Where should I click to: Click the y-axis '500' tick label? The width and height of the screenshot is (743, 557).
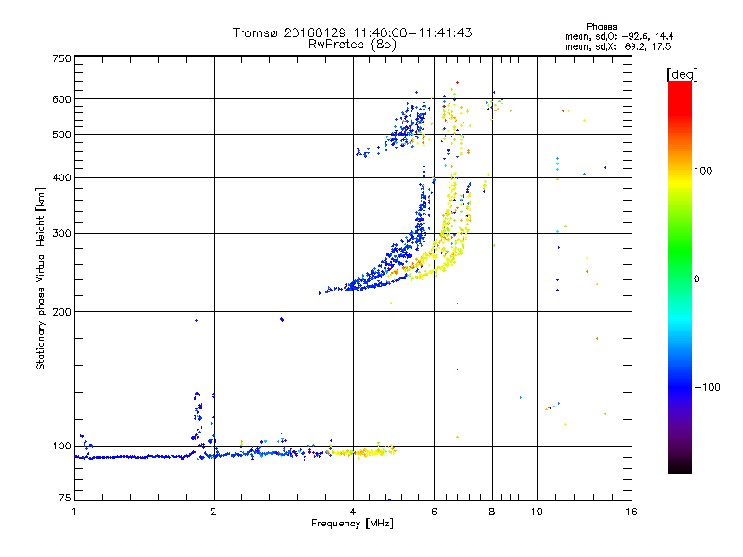tap(61, 135)
